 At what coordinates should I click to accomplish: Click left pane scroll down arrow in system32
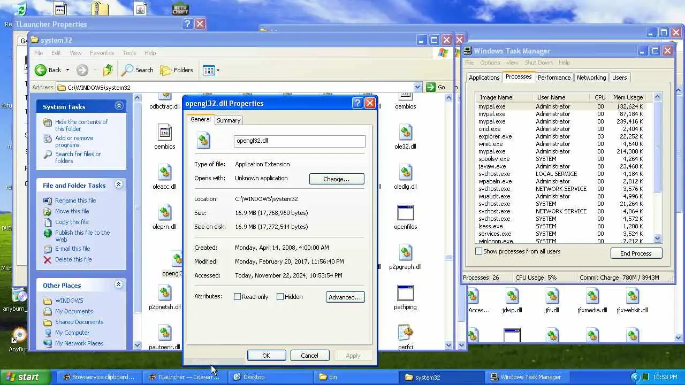coord(138,345)
